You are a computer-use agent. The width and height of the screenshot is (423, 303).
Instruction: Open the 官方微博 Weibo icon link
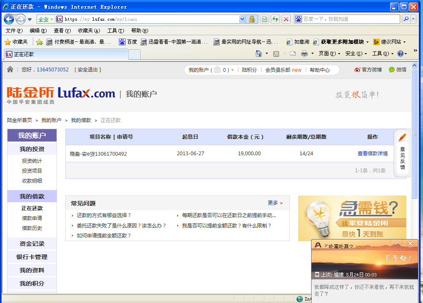click(358, 70)
